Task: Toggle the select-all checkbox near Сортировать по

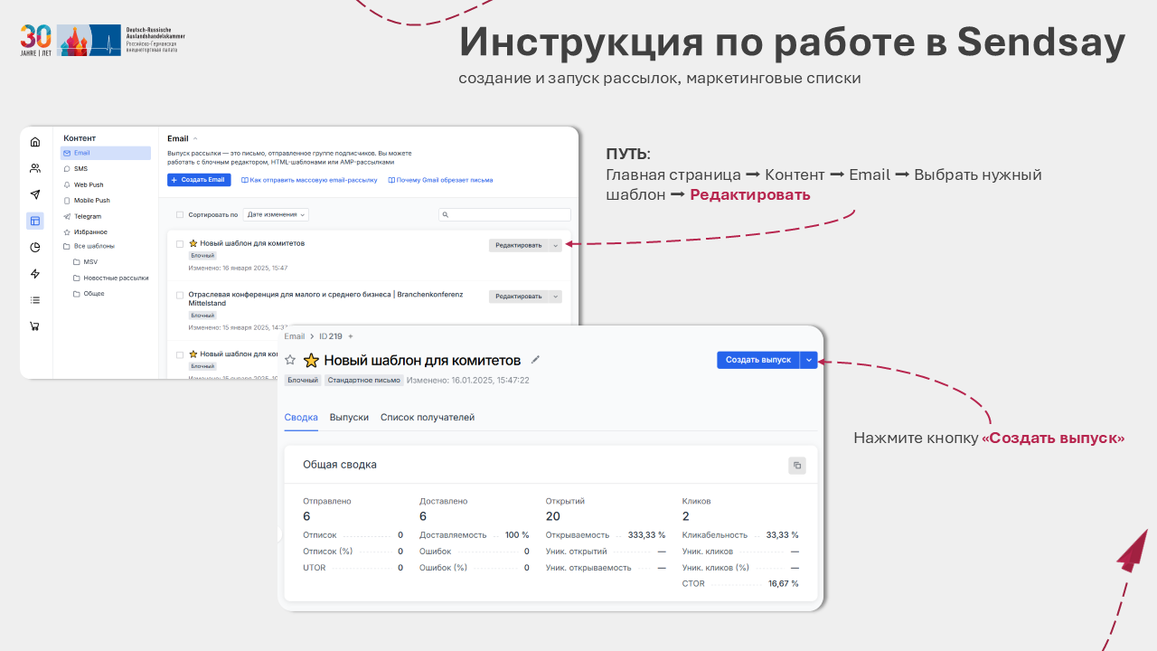Action: [180, 215]
